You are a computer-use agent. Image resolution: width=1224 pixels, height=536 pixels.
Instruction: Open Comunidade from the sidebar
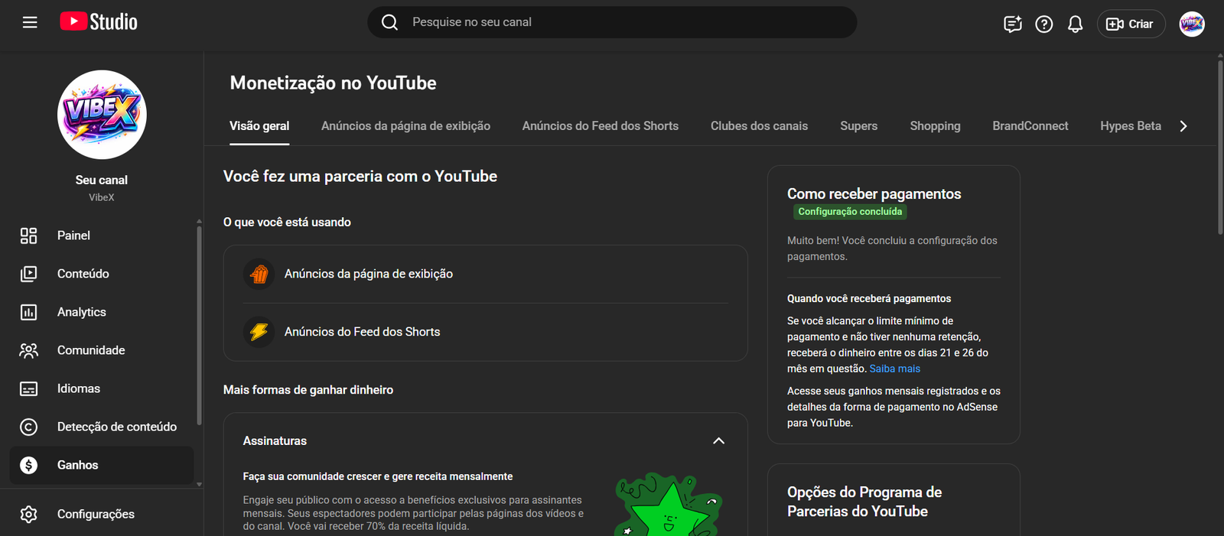[102, 350]
